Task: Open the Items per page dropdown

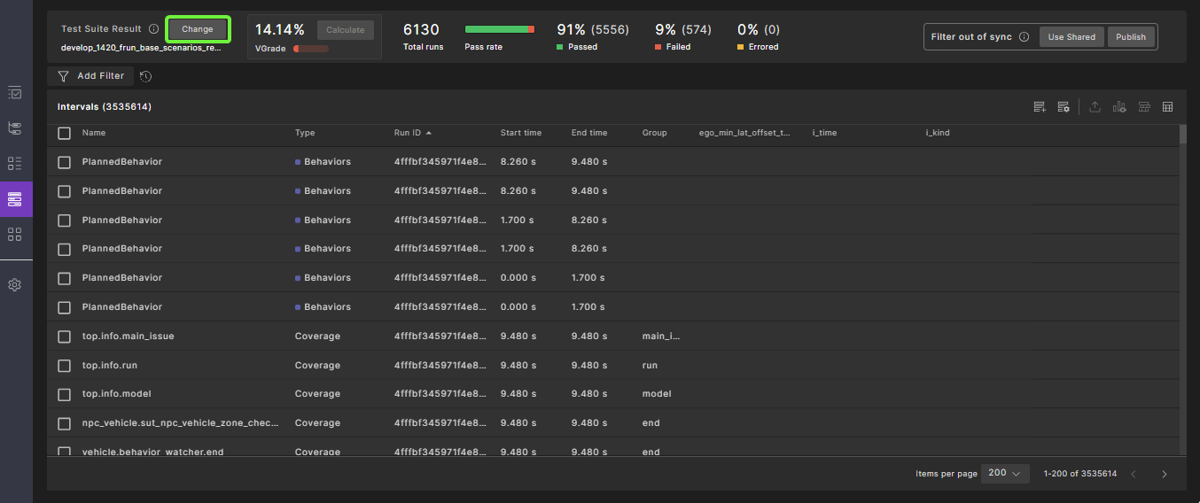Action: 1005,473
